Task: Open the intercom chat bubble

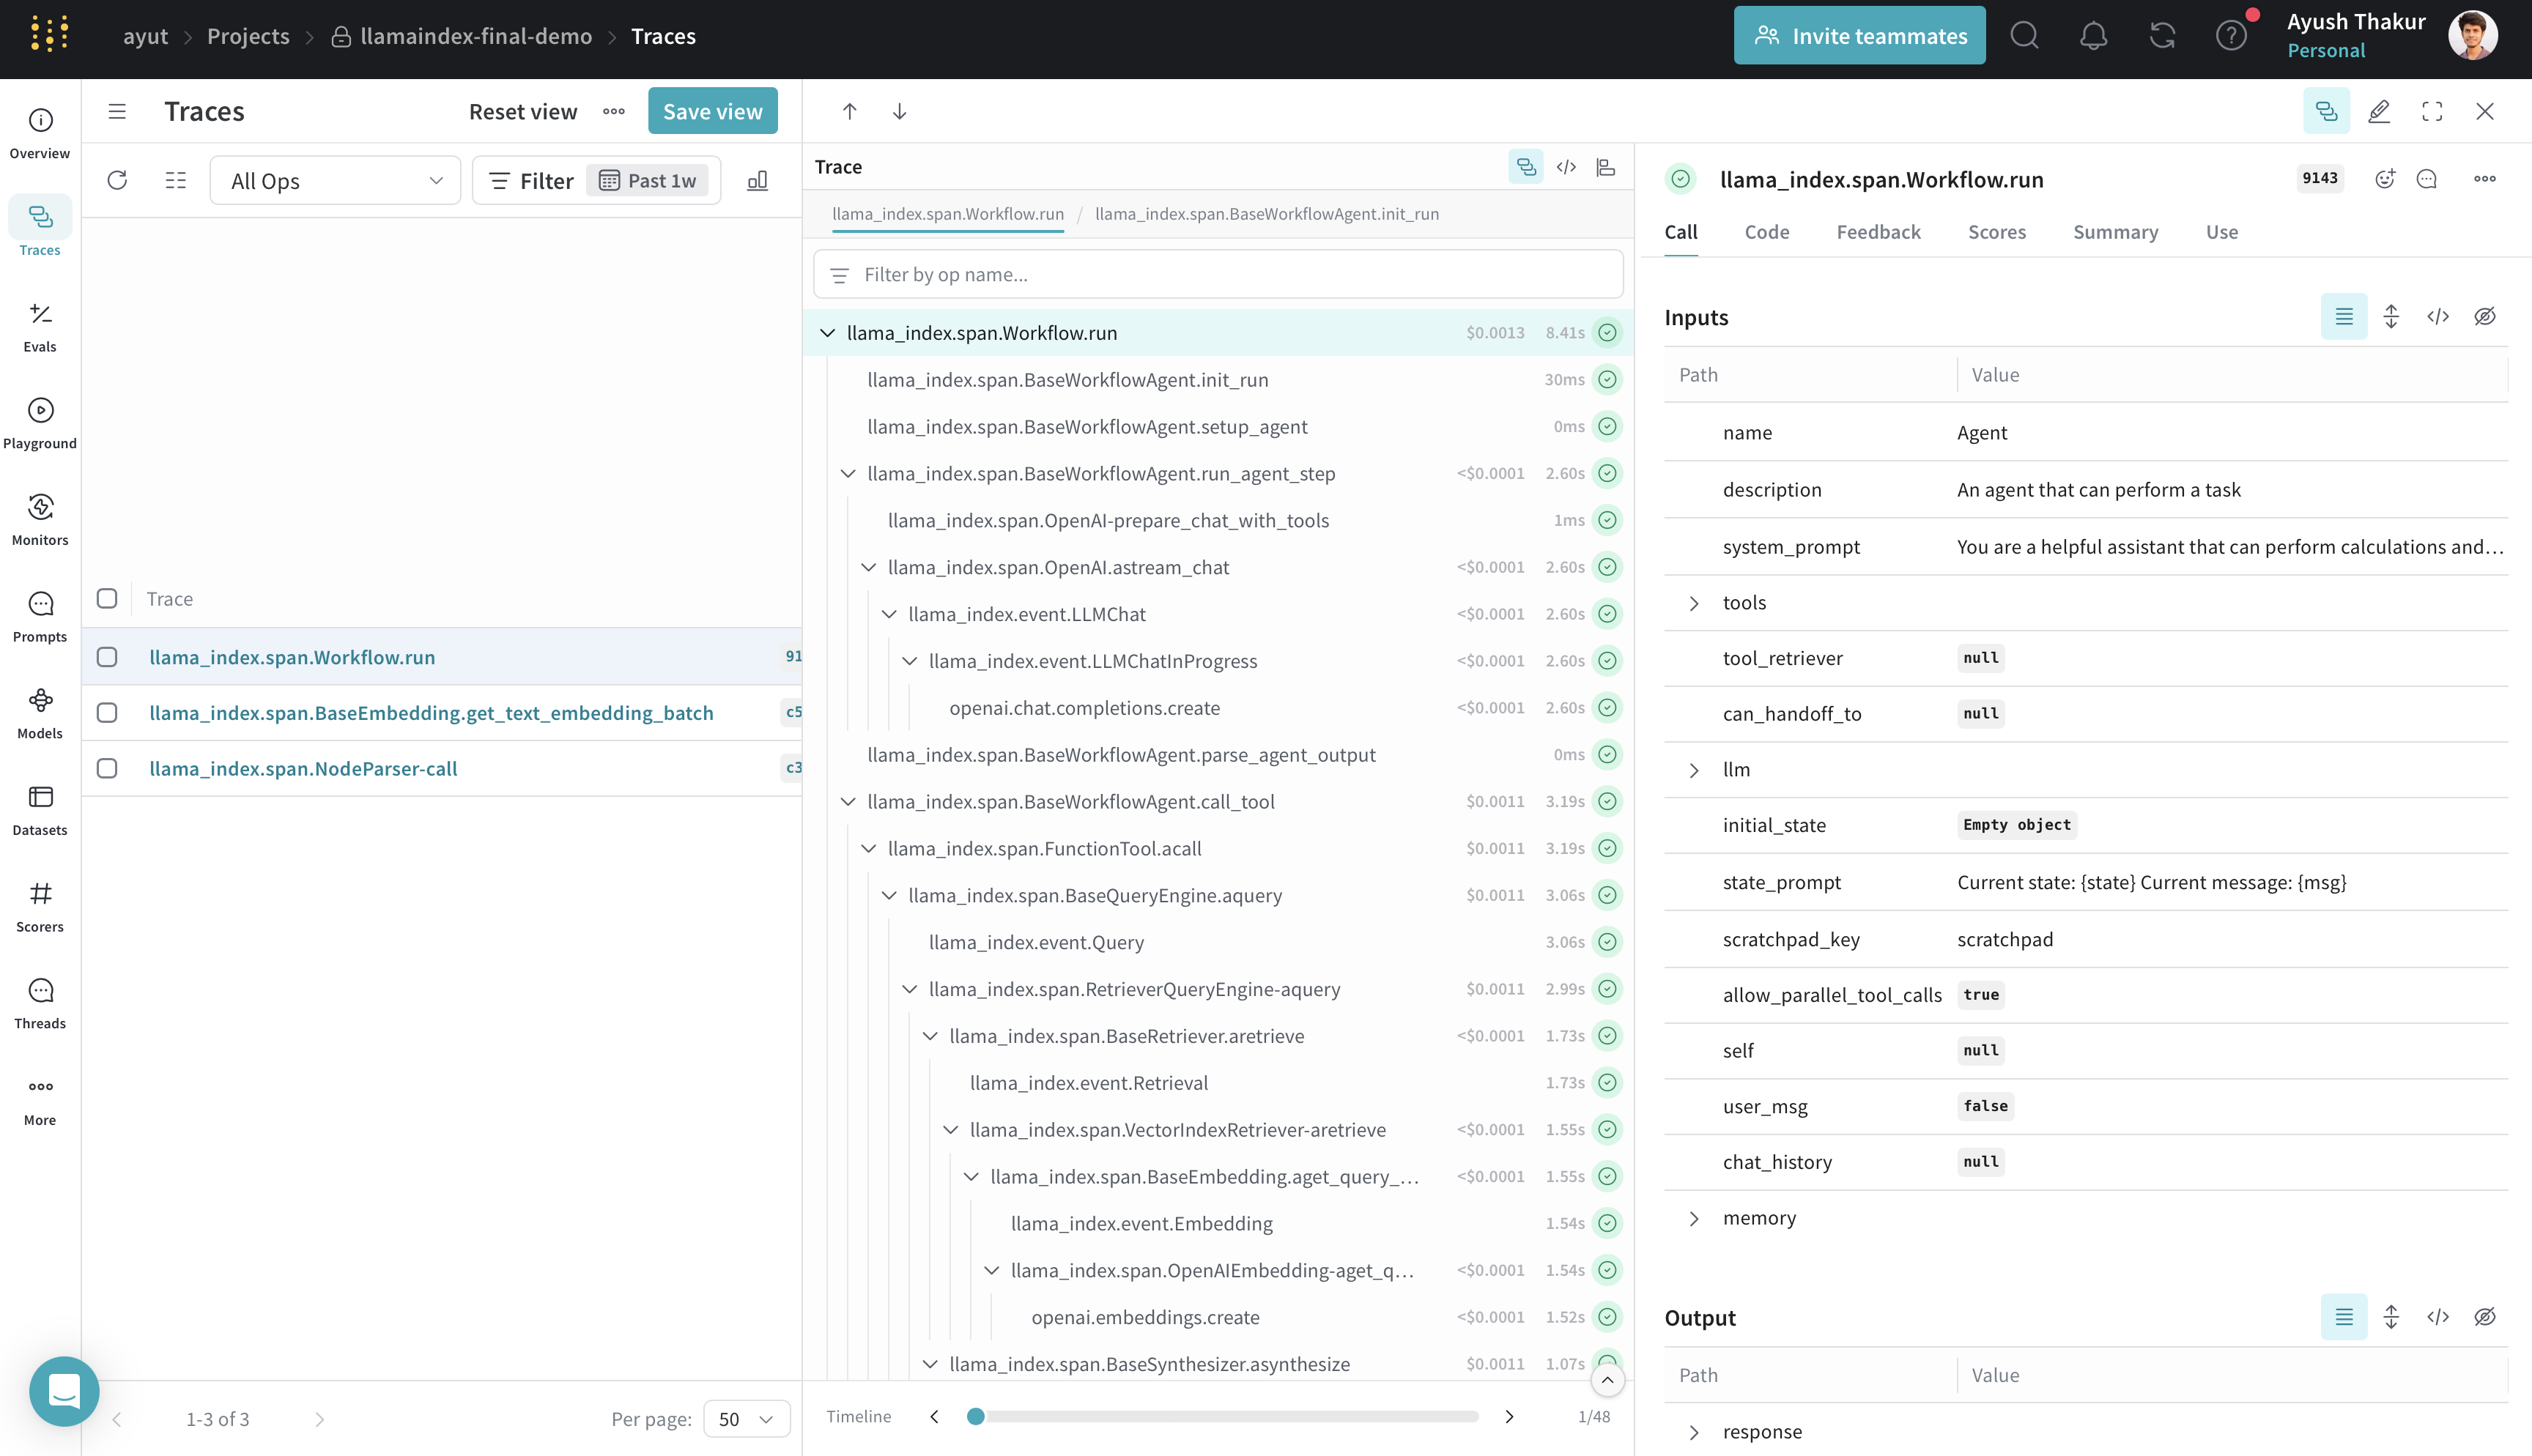Action: point(64,1391)
